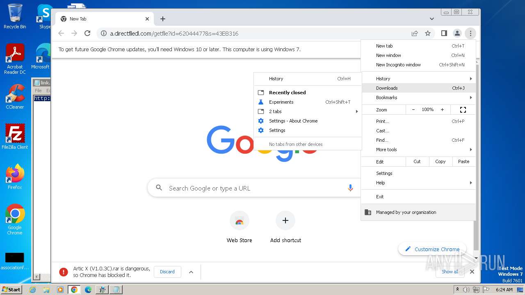Select Downloads menu item
The width and height of the screenshot is (525, 295).
[x=418, y=88]
